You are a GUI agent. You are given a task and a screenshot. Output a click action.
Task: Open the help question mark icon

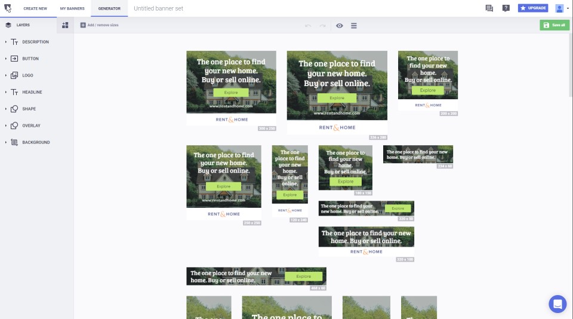click(506, 8)
